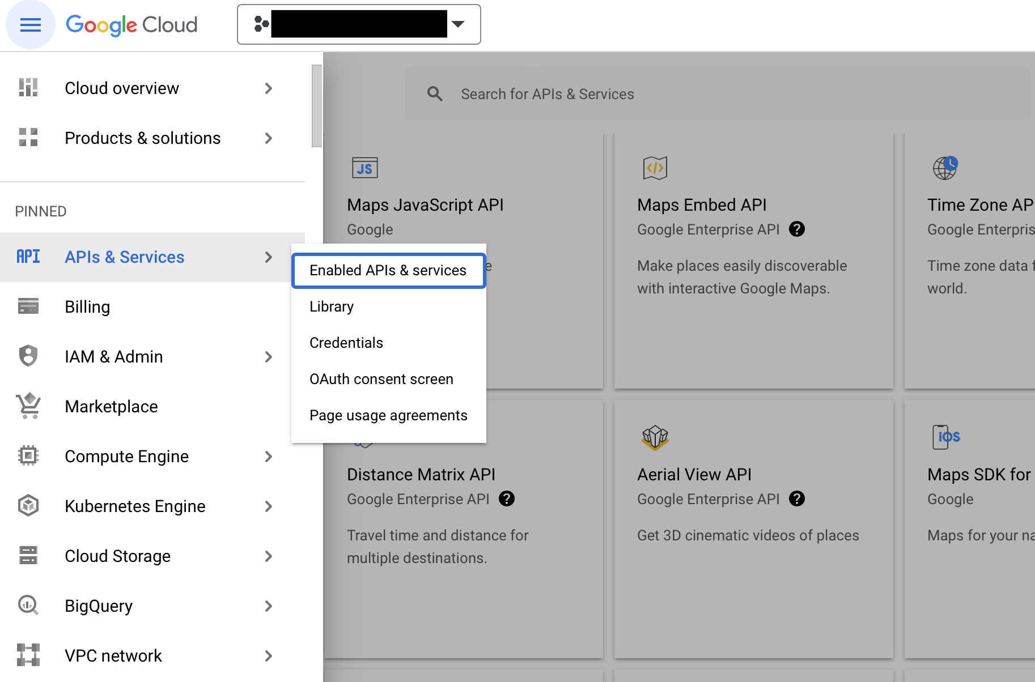
Task: Open the hamburger navigation menu
Action: point(31,24)
